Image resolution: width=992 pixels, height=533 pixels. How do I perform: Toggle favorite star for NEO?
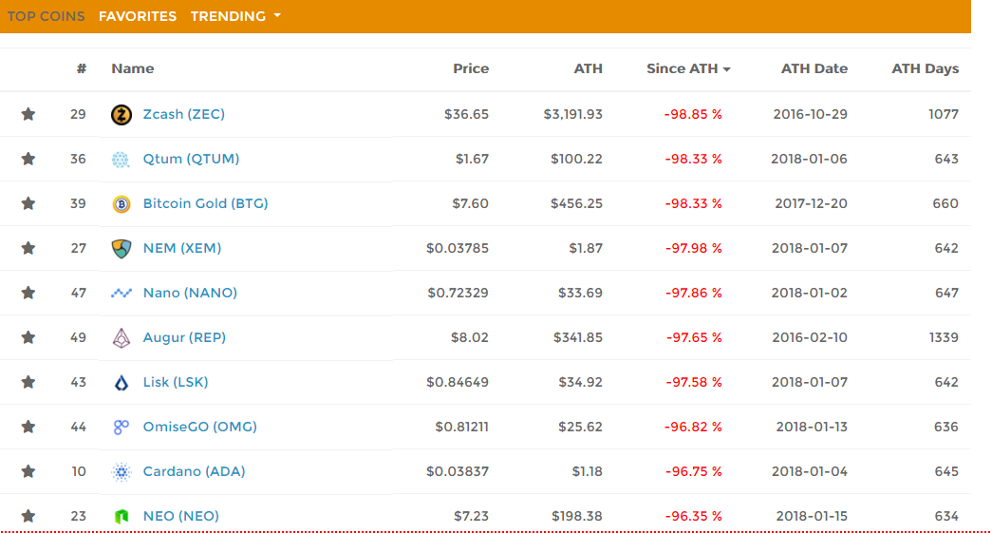[28, 516]
